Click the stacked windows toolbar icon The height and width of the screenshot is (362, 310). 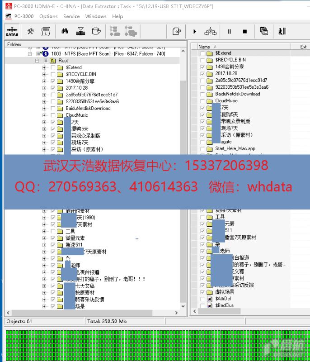coord(264,32)
